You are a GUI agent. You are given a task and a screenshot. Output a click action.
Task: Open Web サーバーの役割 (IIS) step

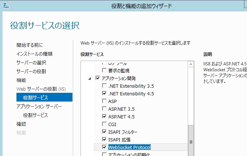[x=41, y=89]
